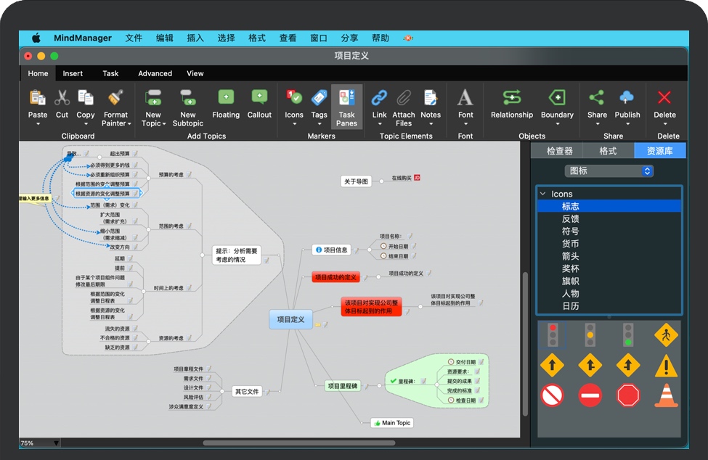Collapse the Icons tree group
The image size is (708, 460).
pos(542,194)
